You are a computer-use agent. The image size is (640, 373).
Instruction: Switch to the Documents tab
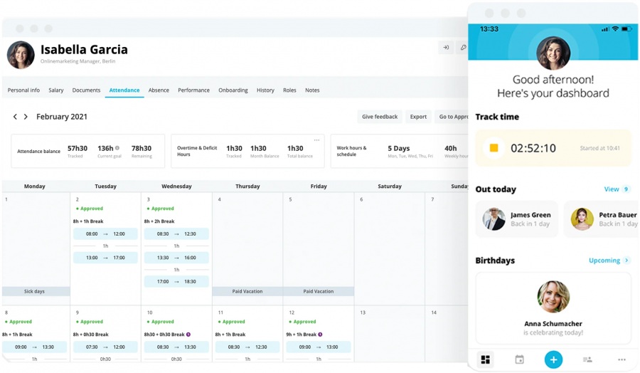[x=86, y=90]
